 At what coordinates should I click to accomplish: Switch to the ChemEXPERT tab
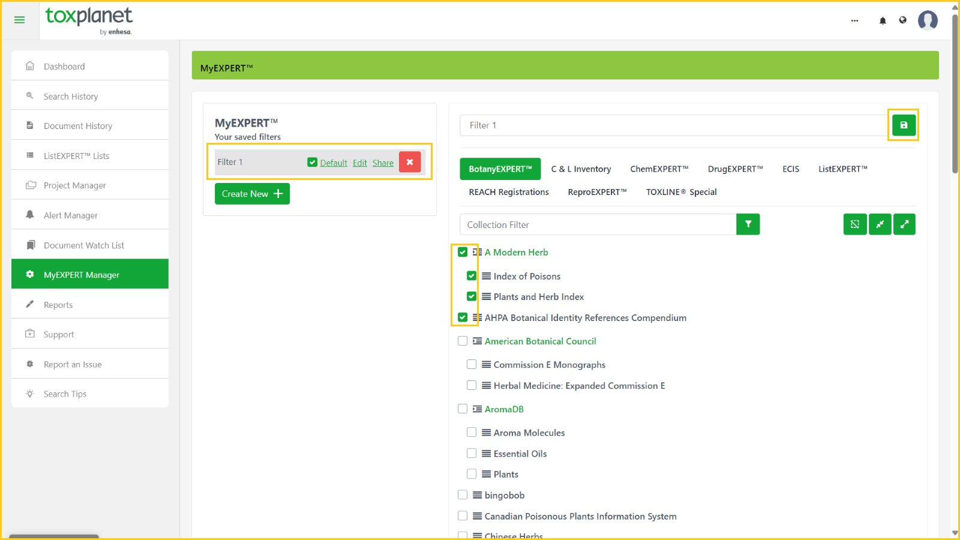click(659, 169)
